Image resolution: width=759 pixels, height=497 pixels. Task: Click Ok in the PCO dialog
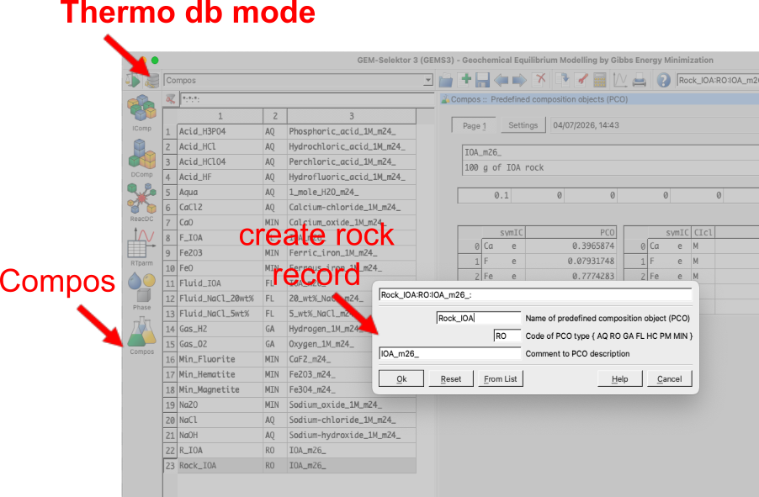click(x=401, y=379)
